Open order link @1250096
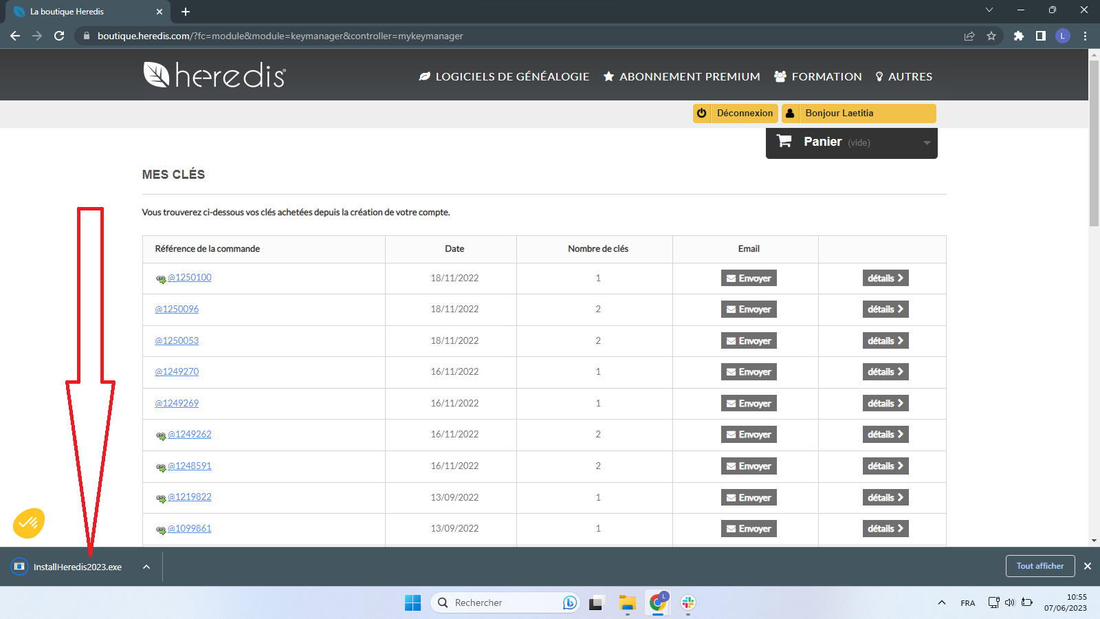Viewport: 1100px width, 619px height. point(177,309)
